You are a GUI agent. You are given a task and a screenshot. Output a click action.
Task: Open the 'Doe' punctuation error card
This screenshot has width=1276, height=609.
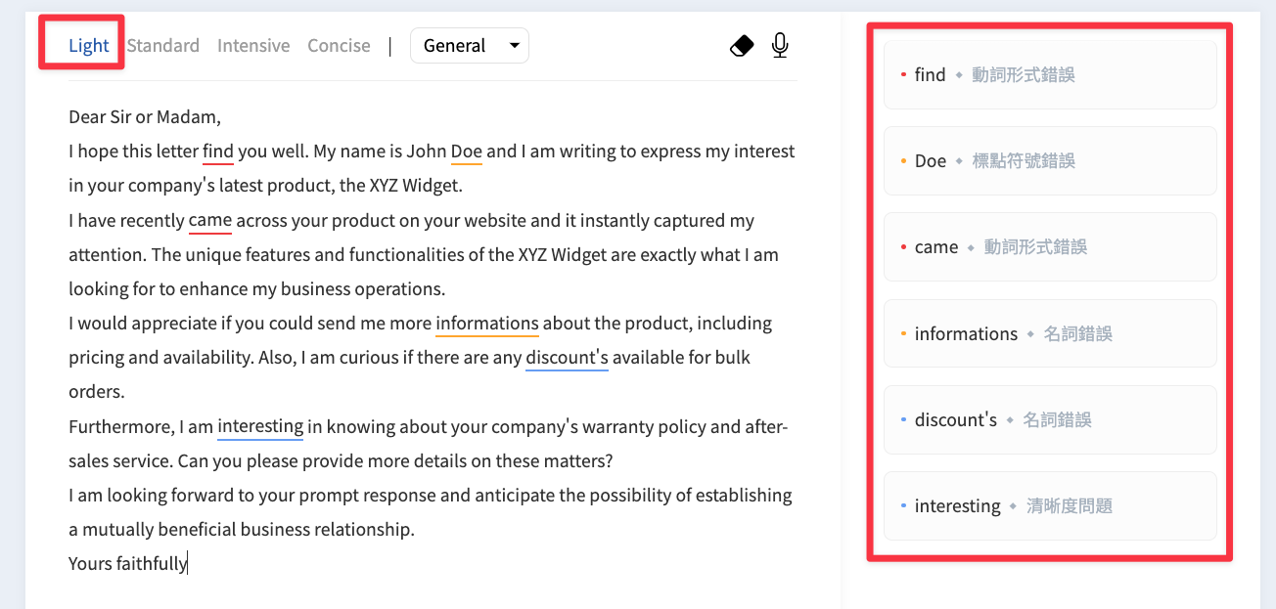(x=1050, y=160)
